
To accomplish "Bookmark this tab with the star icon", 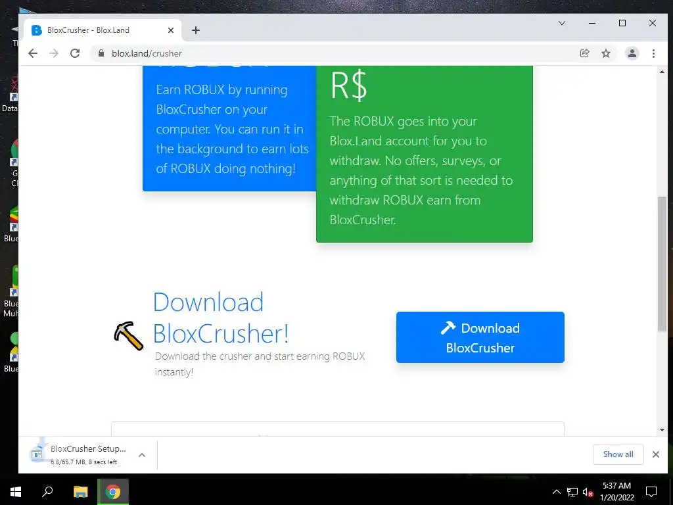I will point(605,53).
